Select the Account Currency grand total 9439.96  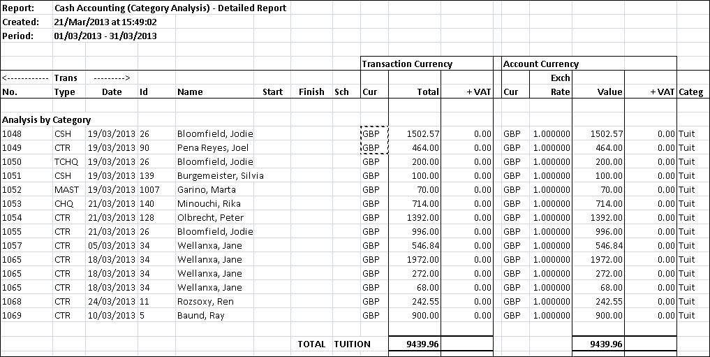click(605, 344)
